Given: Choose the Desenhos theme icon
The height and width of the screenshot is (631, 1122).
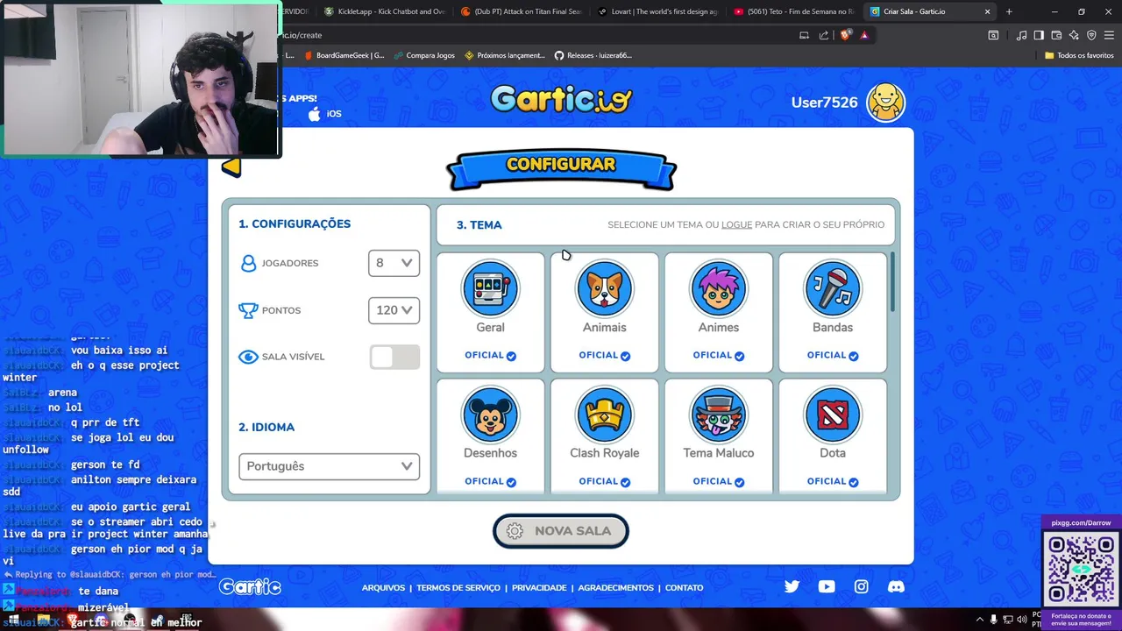Looking at the screenshot, I should click(x=490, y=415).
